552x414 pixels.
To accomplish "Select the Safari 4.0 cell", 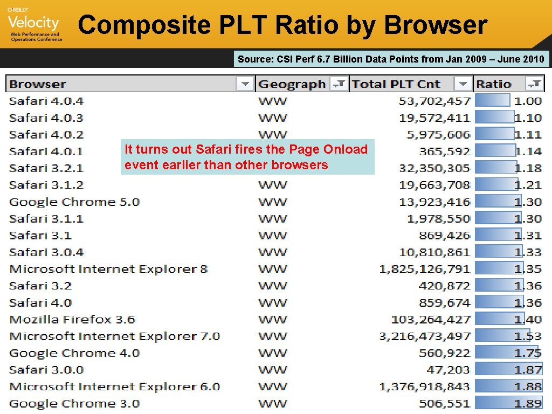I will click(x=40, y=303).
